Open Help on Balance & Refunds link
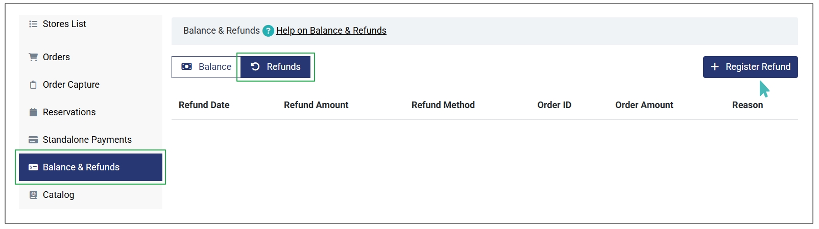 point(331,31)
